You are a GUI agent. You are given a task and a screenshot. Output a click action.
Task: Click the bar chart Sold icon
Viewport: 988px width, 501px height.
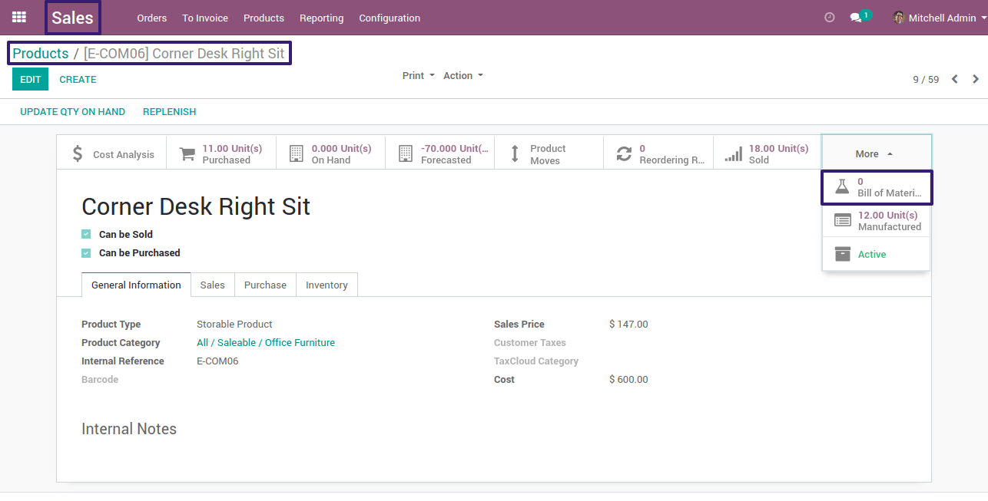[734, 154]
